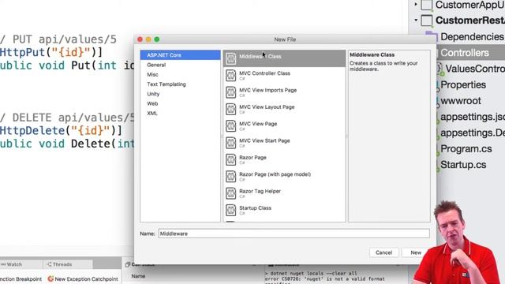Click the New button
505x284 pixels.
416,252
